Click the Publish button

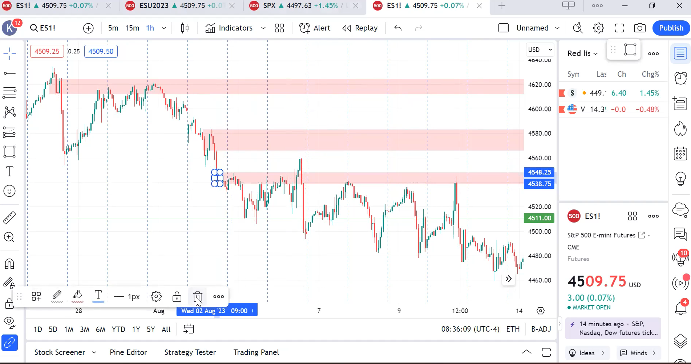(671, 28)
